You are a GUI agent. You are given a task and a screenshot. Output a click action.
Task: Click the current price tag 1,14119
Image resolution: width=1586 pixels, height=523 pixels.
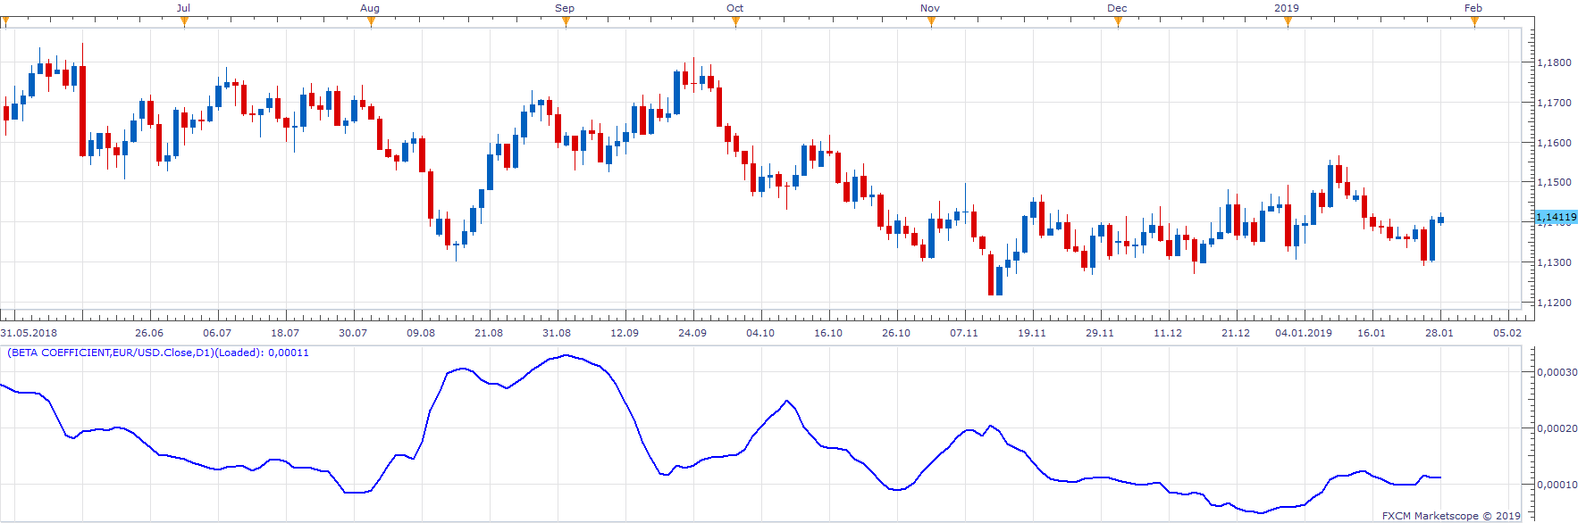1557,217
